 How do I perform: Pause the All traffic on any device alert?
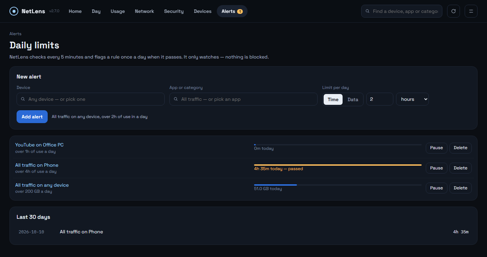pyautogui.click(x=436, y=188)
